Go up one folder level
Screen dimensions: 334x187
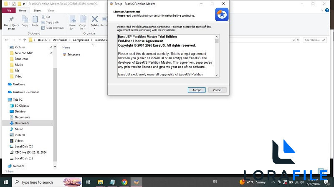click(25, 40)
